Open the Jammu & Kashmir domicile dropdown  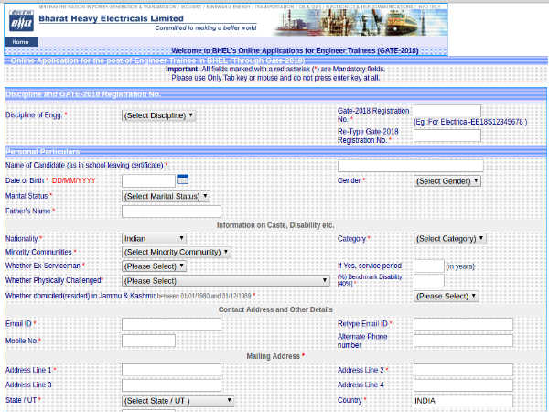click(x=446, y=296)
